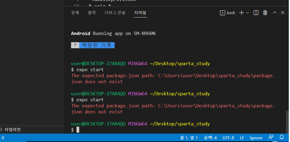Click the Ignore language mode indicator
The height and width of the screenshot is (142, 290).
[256, 138]
